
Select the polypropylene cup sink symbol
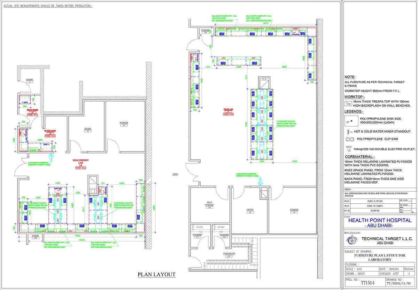(x=349, y=139)
